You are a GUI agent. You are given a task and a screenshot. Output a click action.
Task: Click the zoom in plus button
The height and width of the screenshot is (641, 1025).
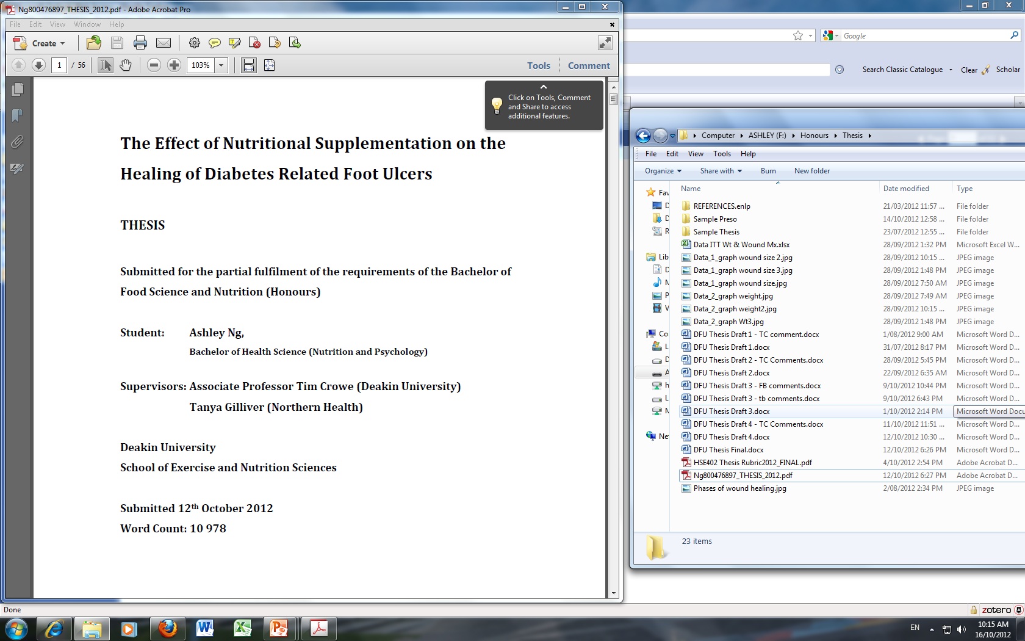point(174,65)
